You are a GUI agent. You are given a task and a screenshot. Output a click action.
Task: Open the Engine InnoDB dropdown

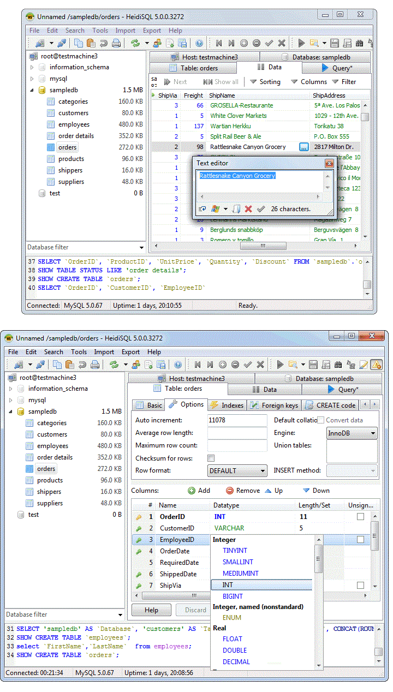point(352,433)
